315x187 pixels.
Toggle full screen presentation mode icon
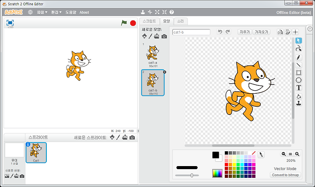tap(10, 23)
